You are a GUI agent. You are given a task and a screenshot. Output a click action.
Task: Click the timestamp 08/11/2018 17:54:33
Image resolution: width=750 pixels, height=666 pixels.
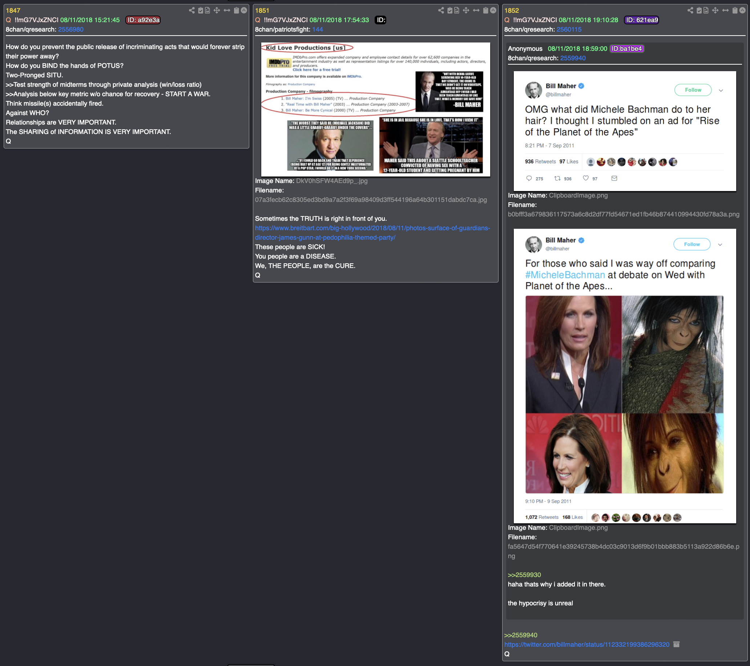click(x=339, y=20)
